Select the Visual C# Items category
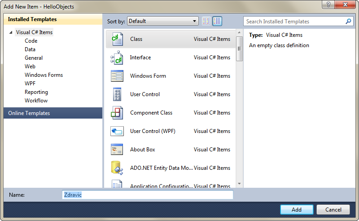359x221 pixels. click(x=34, y=32)
